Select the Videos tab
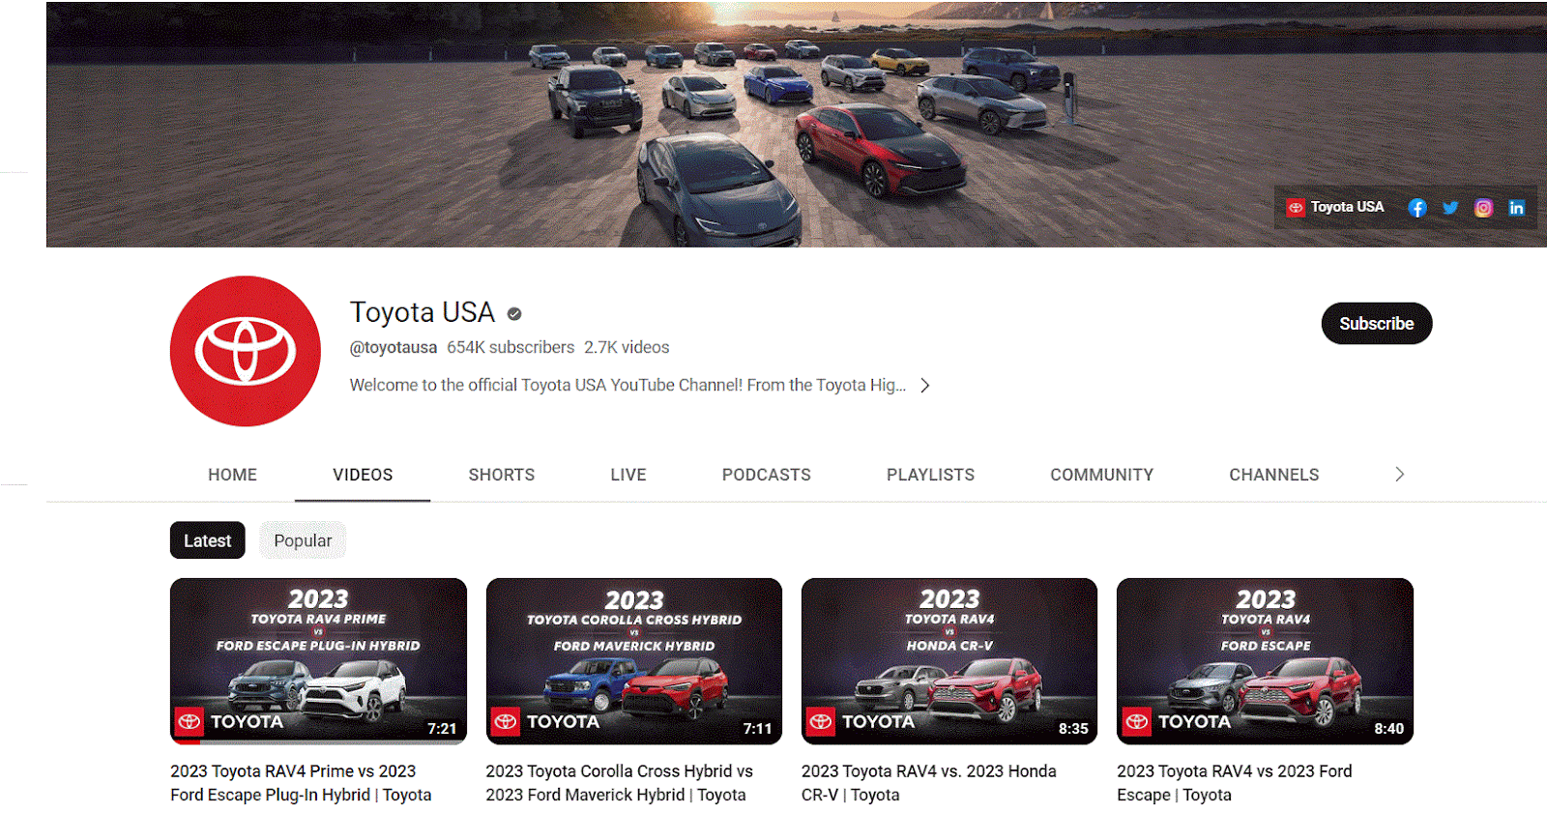Screen dimensions: 1547x813 pos(363,475)
